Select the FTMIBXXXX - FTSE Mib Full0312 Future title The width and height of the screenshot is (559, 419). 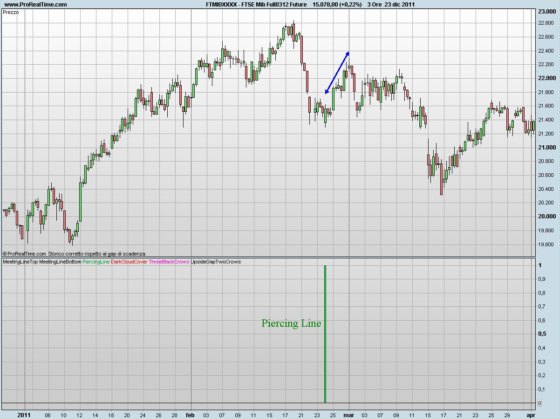click(256, 4)
